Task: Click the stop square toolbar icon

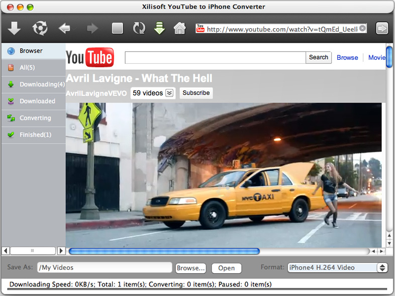Action: pyautogui.click(x=118, y=29)
